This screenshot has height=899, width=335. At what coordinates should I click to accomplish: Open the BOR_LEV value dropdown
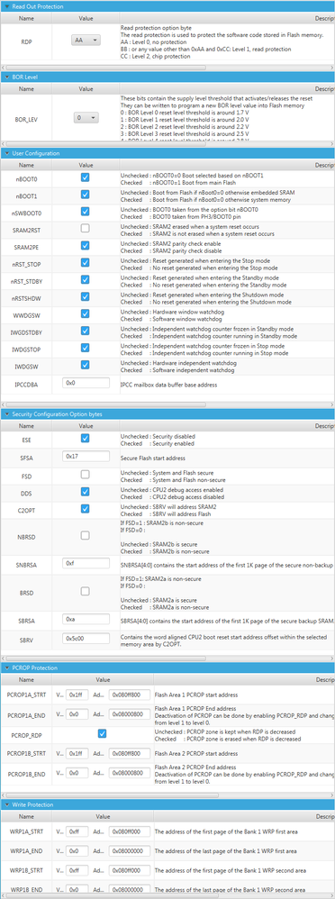(86, 117)
